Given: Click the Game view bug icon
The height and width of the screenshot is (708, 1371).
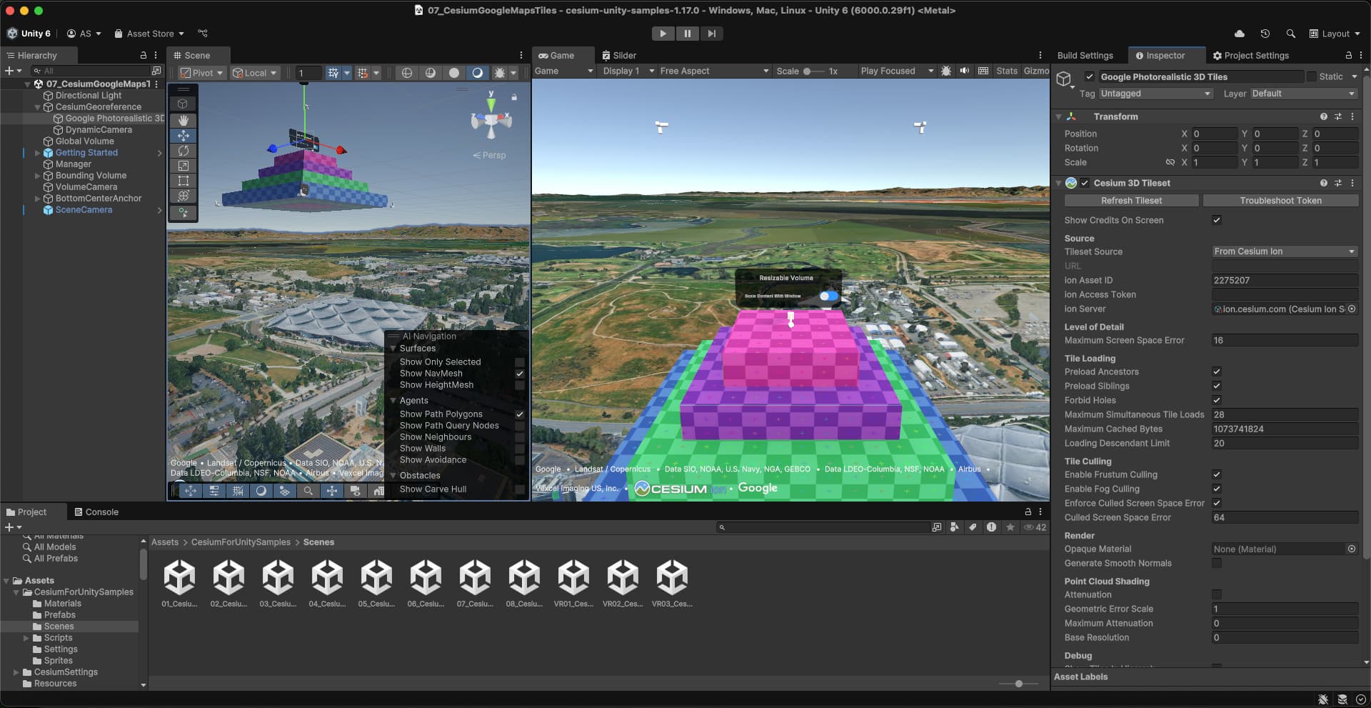Looking at the screenshot, I should point(946,71).
